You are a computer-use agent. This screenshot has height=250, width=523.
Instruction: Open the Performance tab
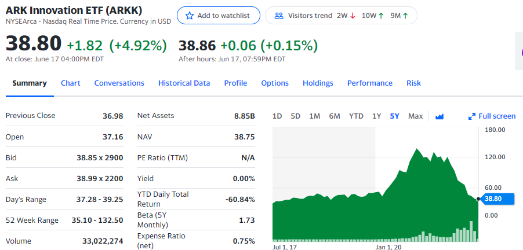pos(370,83)
